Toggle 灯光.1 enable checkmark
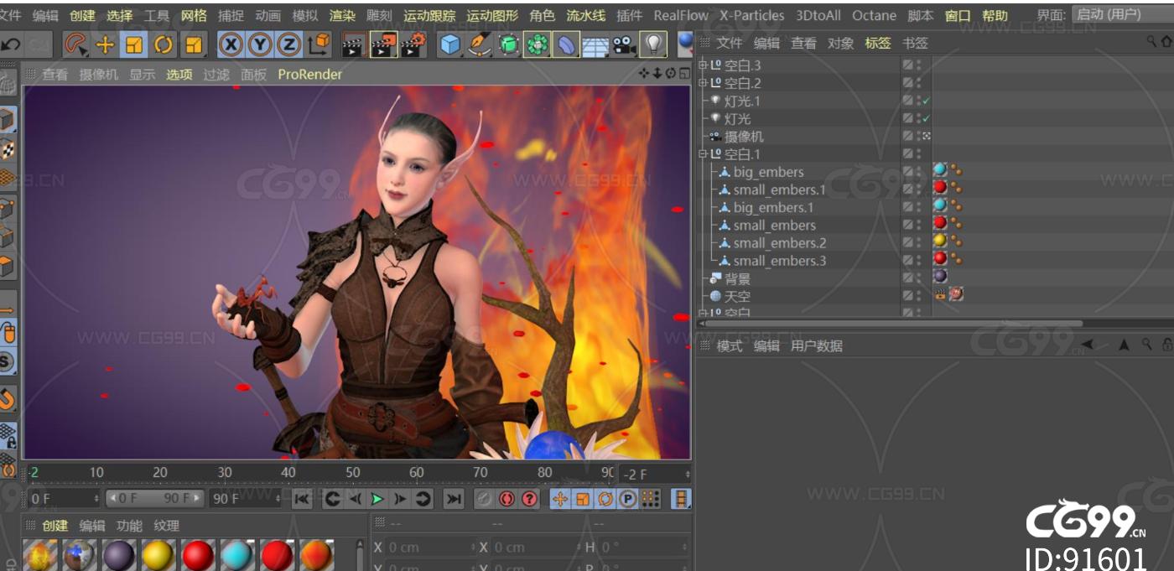Image resolution: width=1174 pixels, height=571 pixels. [926, 101]
